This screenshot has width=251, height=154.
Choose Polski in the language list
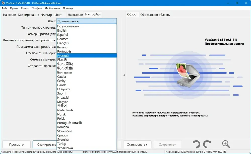tap(87, 118)
